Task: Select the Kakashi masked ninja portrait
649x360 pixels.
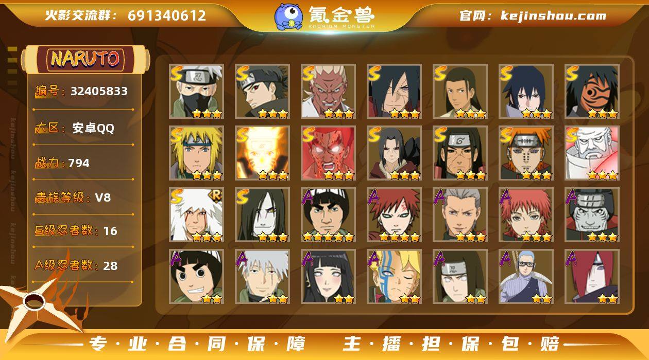Action: coord(196,91)
